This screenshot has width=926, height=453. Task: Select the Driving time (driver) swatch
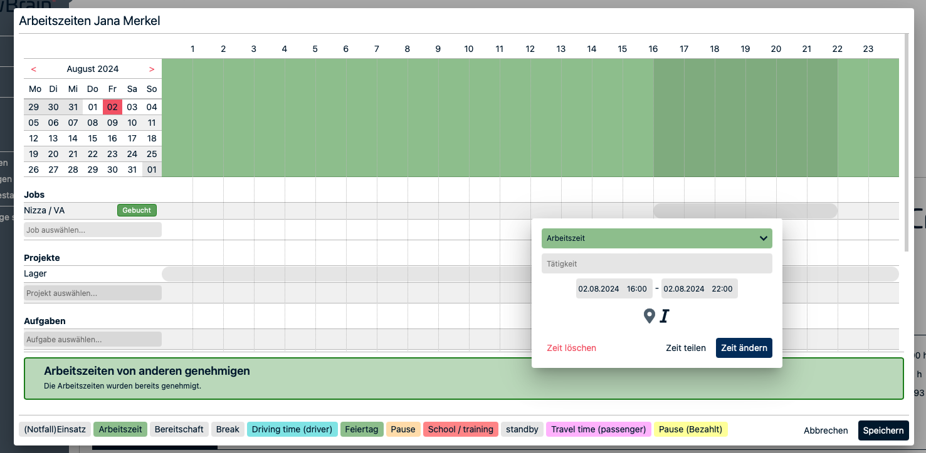click(292, 429)
